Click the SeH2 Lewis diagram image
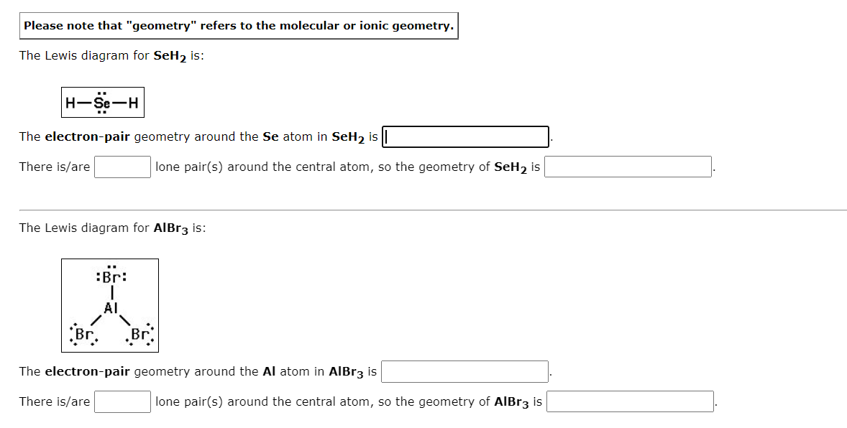 click(103, 102)
